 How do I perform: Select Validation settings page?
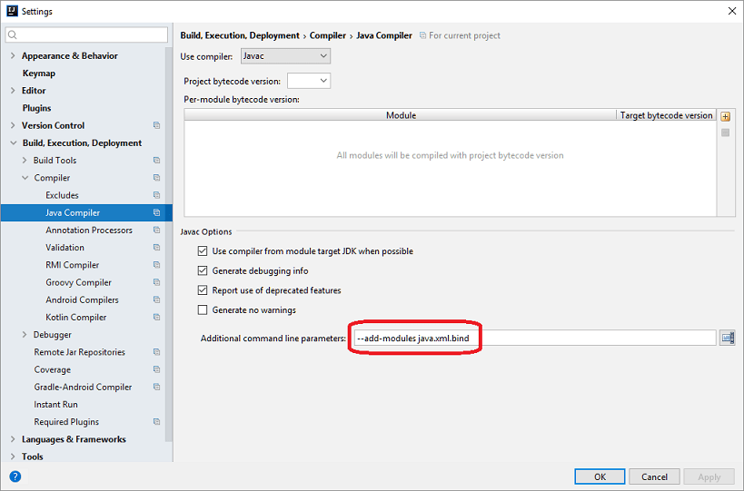(x=64, y=248)
